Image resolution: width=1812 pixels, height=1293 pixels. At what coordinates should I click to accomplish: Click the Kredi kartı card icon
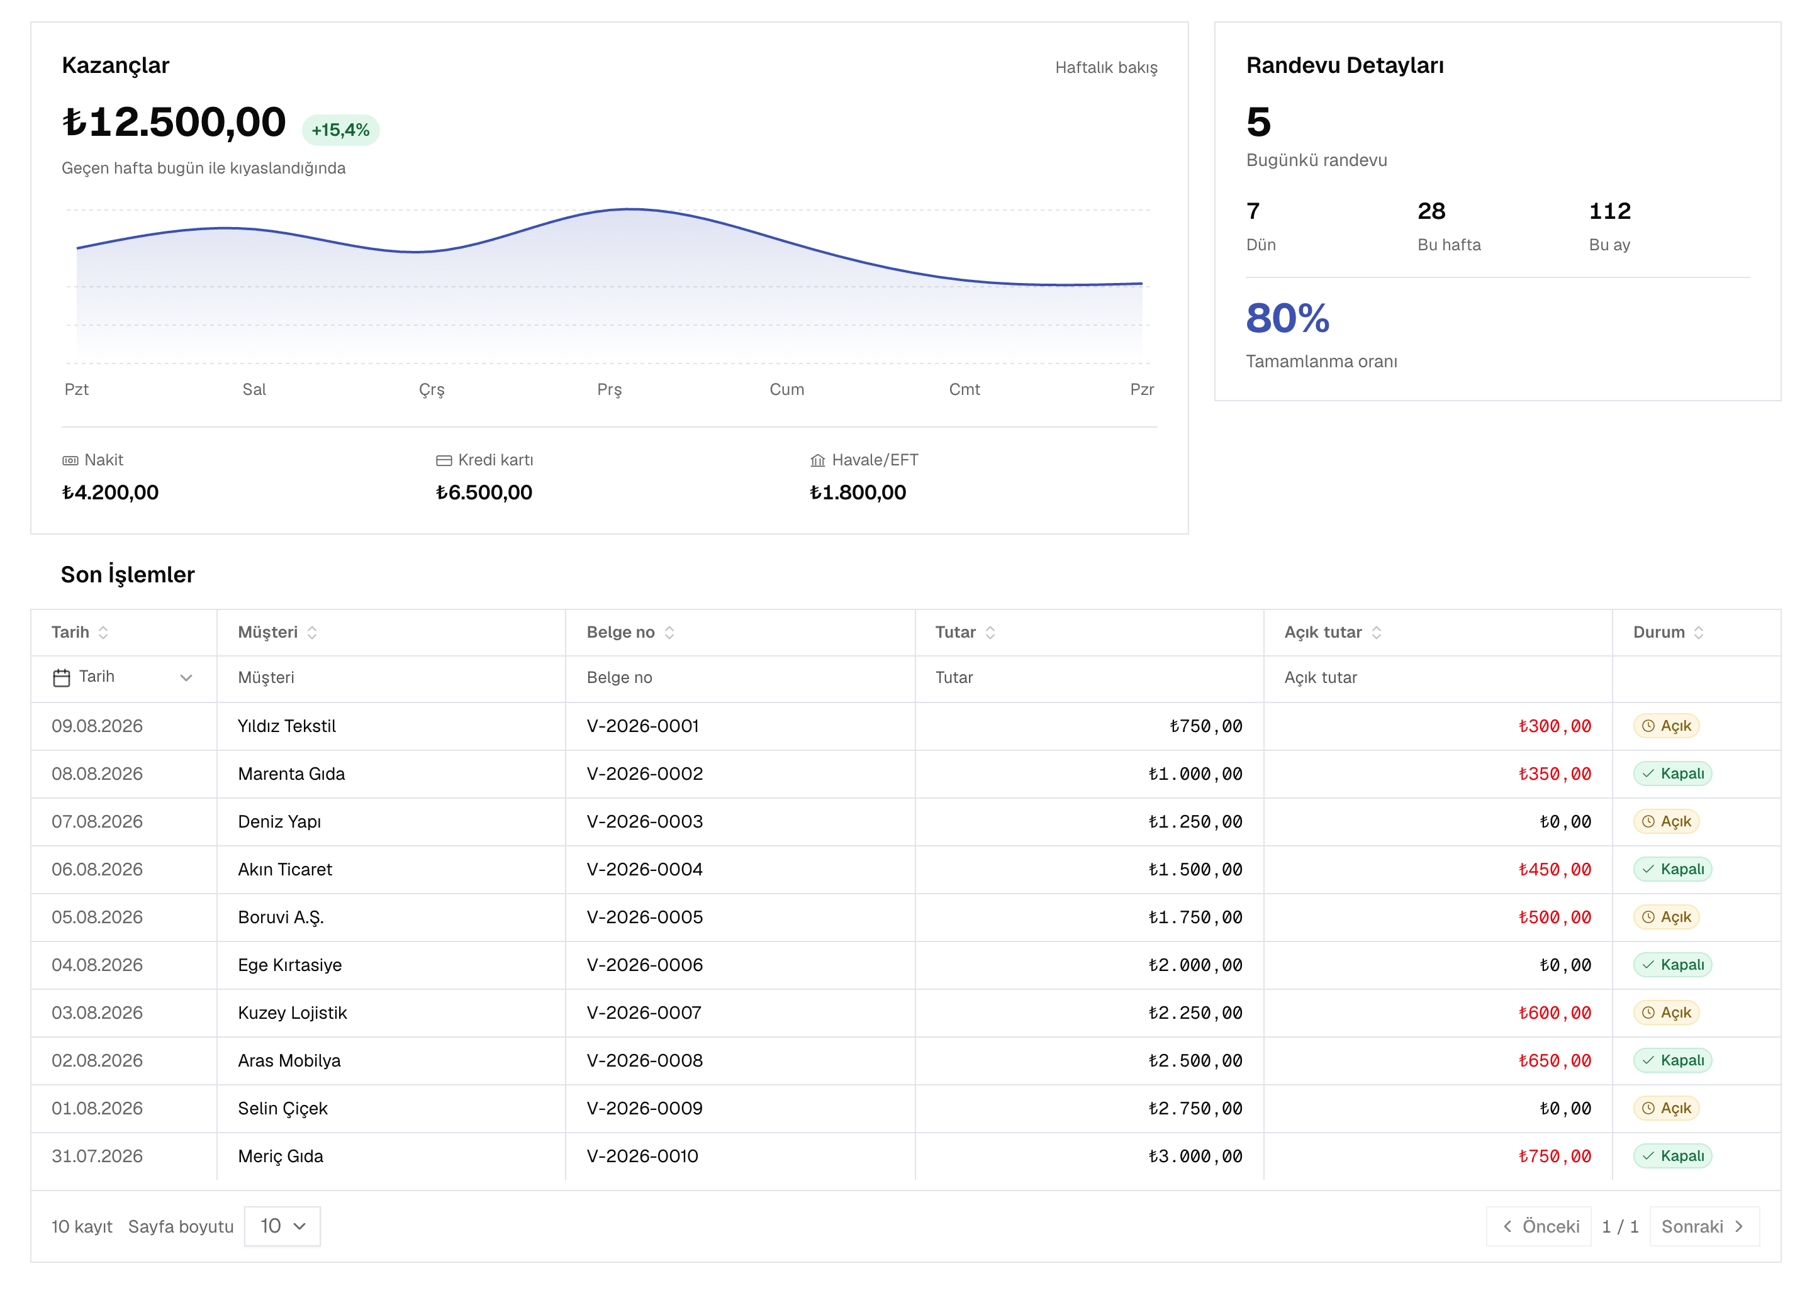[444, 460]
